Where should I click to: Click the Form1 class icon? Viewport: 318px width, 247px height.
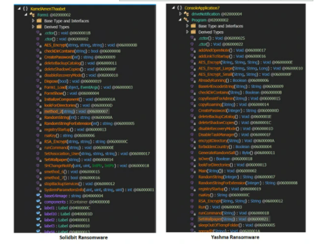point(32,15)
